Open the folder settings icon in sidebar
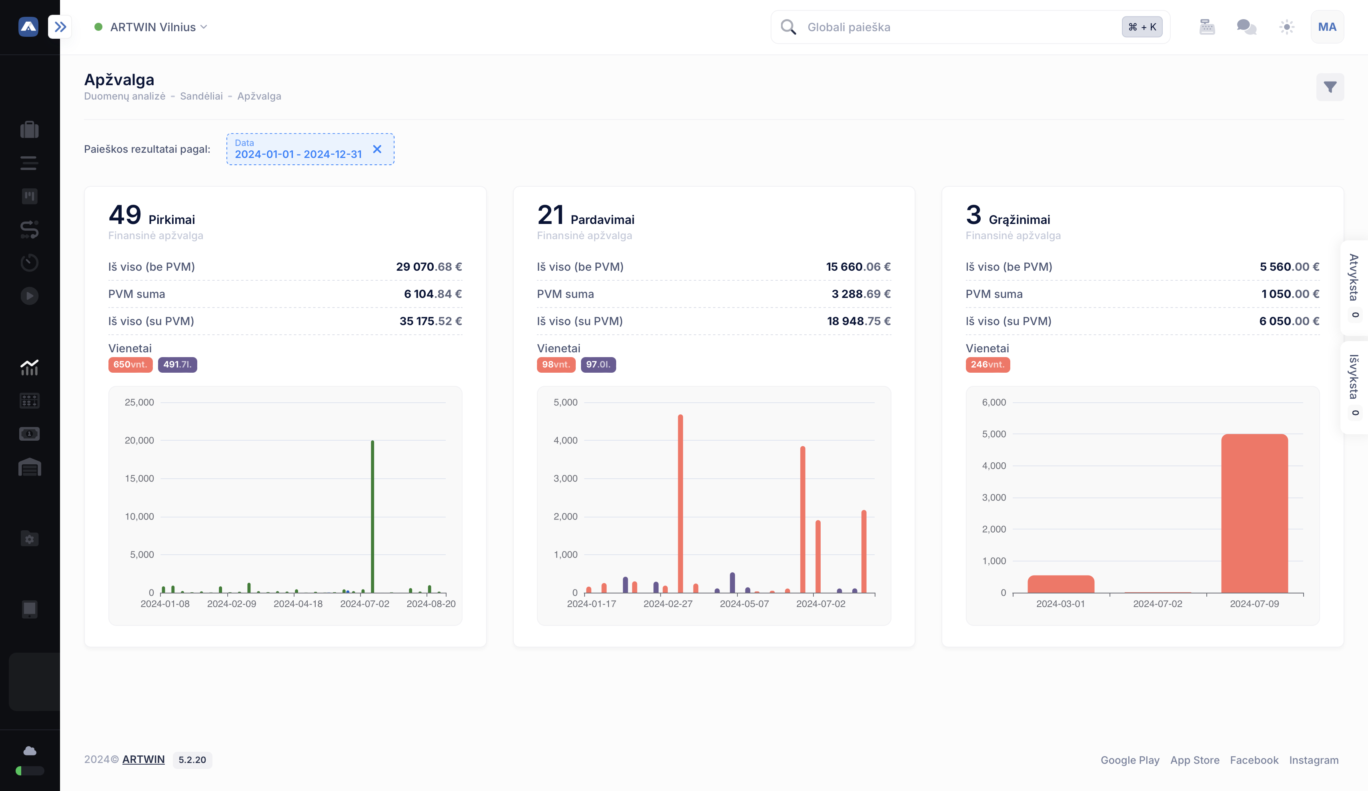 click(29, 538)
